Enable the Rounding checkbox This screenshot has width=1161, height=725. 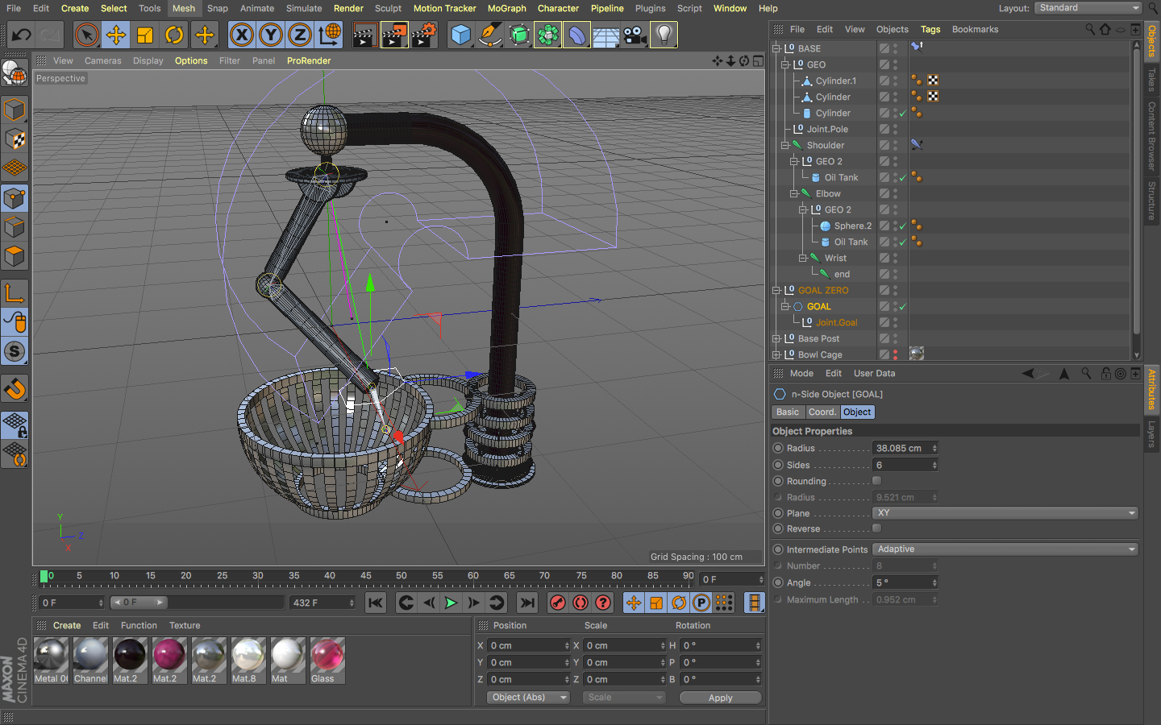(876, 481)
